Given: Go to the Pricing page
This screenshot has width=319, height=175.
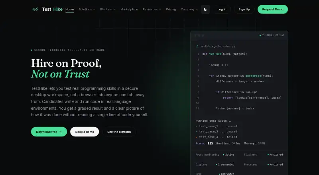Looking at the screenshot, I should (171, 9).
